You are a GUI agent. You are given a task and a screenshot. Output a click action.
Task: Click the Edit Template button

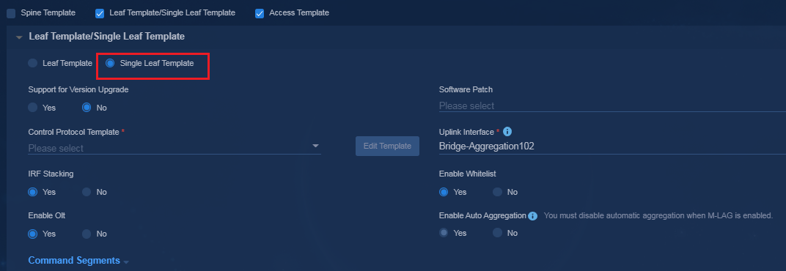click(x=387, y=146)
